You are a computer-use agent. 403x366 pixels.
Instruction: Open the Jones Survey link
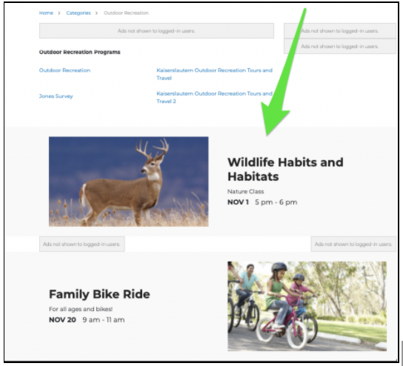[x=56, y=96]
